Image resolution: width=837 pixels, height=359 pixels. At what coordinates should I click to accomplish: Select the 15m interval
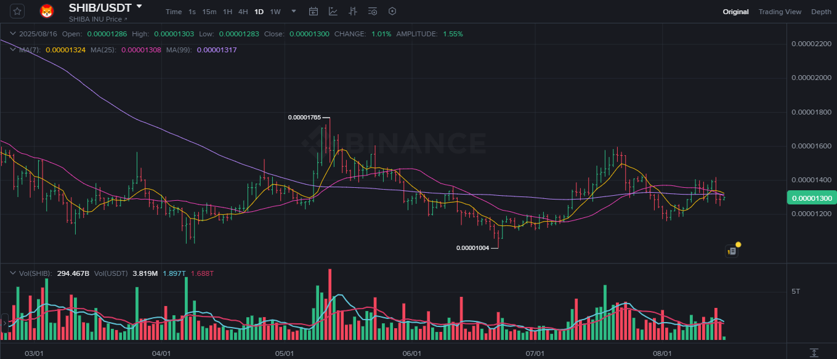209,12
